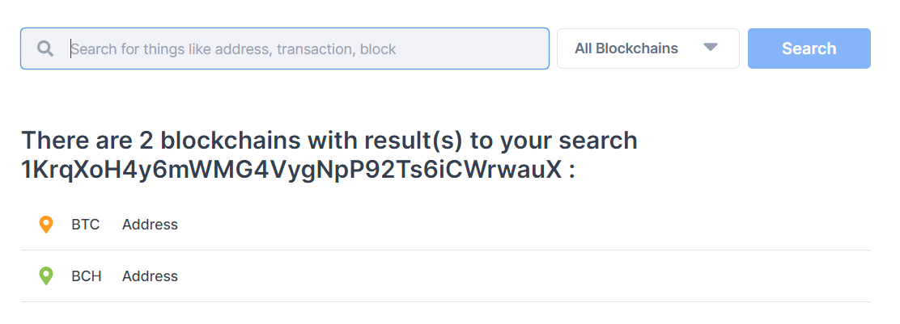The width and height of the screenshot is (900, 324).
Task: Click the Address text in BCH row
Action: 150,276
